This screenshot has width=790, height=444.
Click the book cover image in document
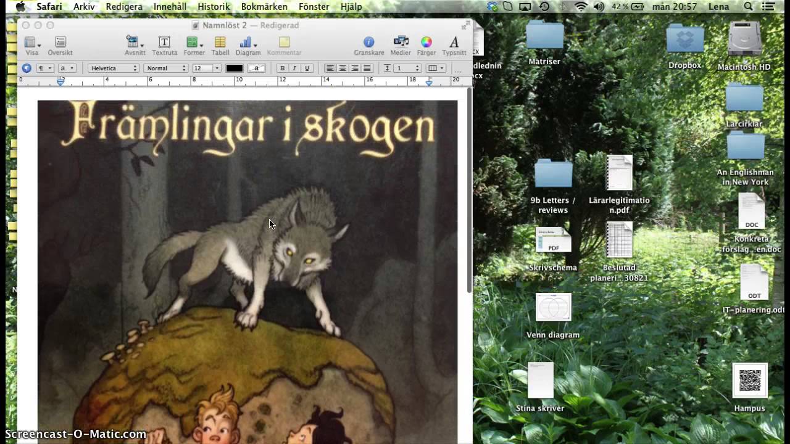(x=247, y=272)
